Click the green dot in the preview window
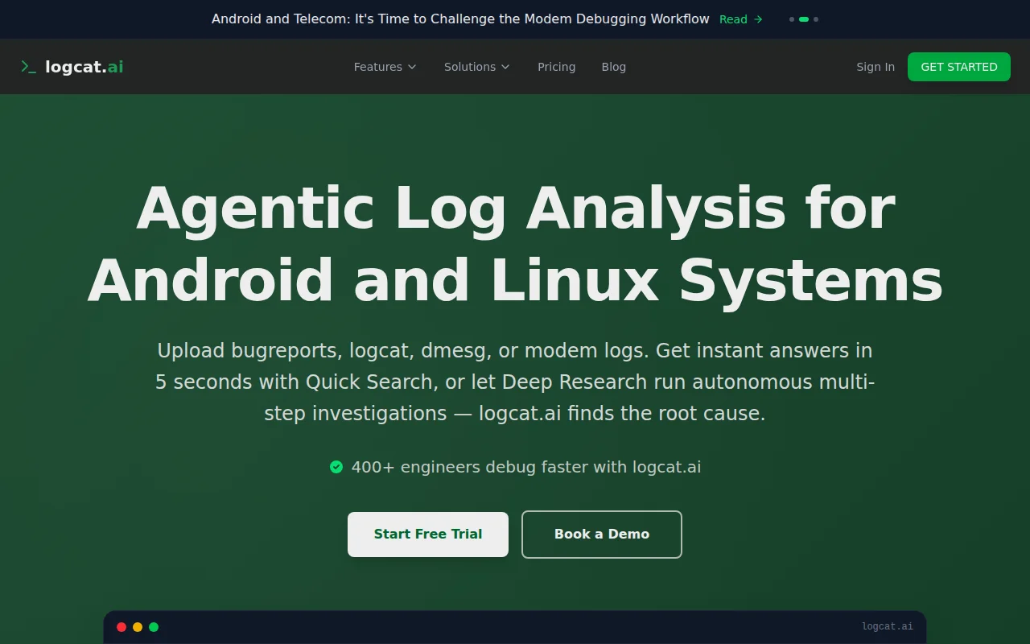 tap(154, 627)
